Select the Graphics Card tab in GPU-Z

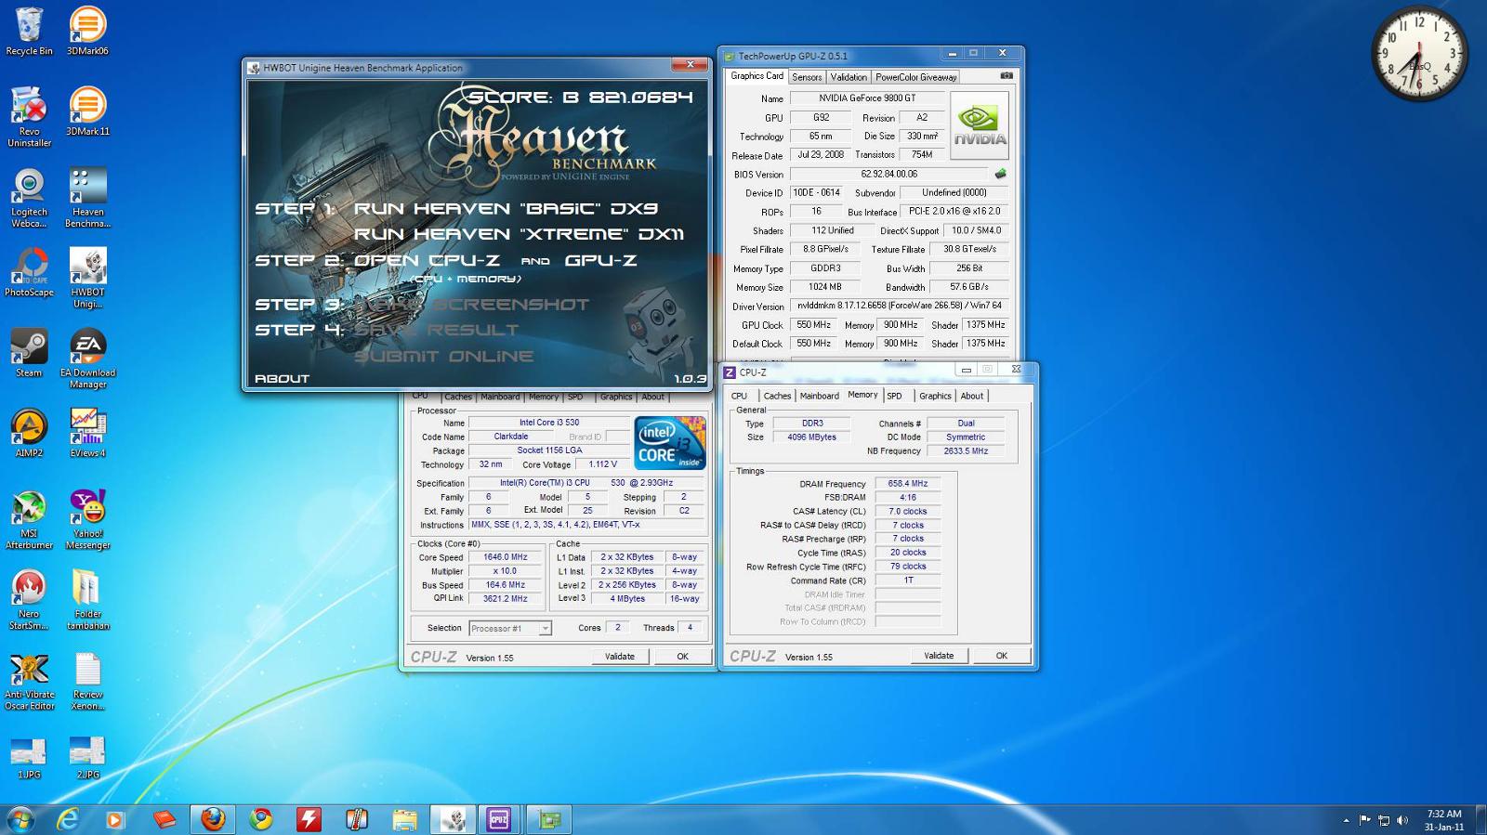tap(757, 76)
